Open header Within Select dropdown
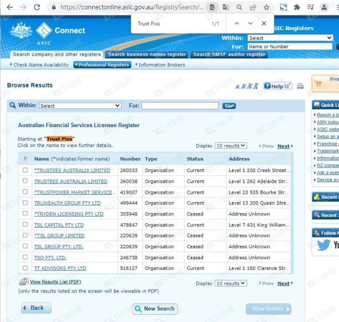The width and height of the screenshot is (339, 322). tap(290, 38)
